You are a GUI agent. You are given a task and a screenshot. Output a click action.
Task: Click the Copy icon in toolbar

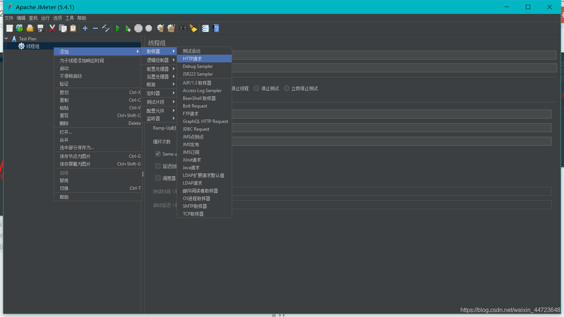63,28
